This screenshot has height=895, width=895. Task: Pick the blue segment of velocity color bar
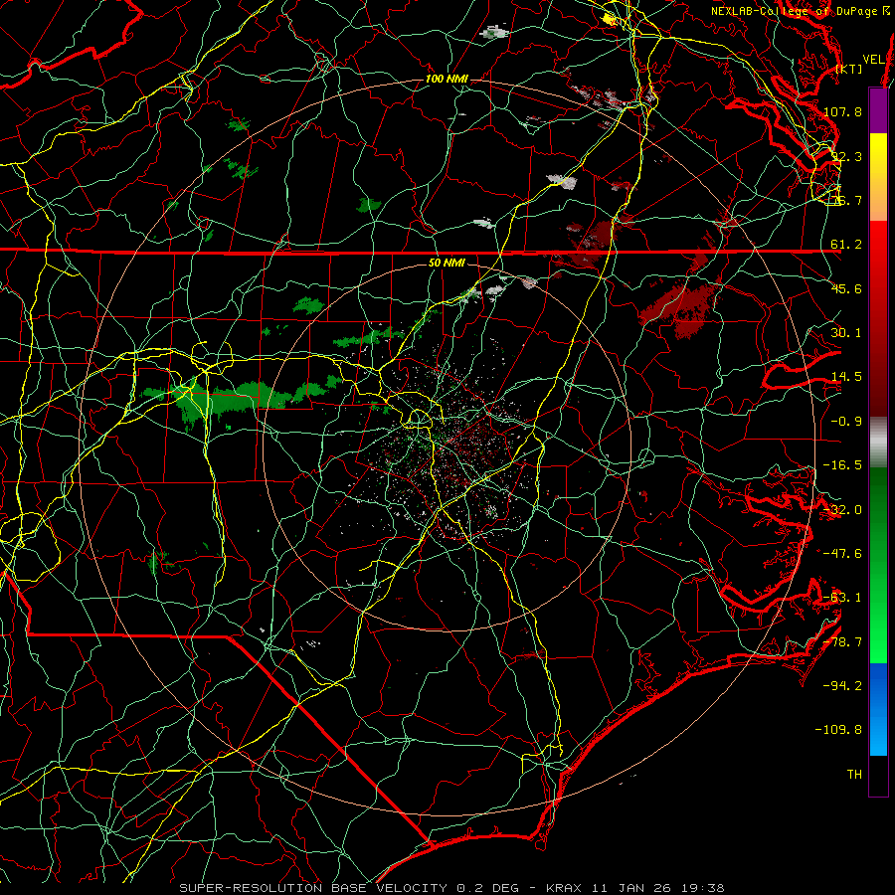click(x=878, y=709)
